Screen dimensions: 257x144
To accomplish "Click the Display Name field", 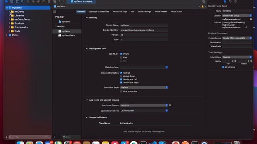I will pos(144,25).
